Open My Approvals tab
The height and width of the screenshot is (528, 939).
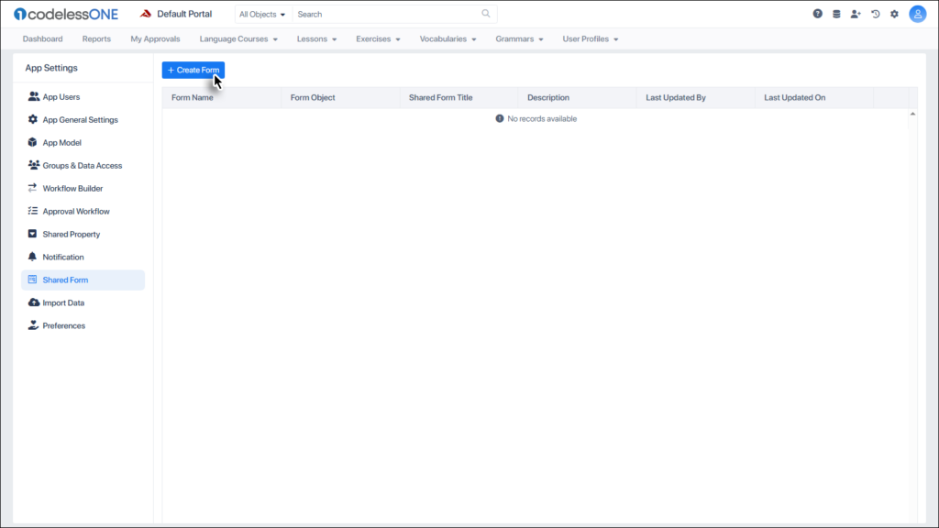point(155,38)
